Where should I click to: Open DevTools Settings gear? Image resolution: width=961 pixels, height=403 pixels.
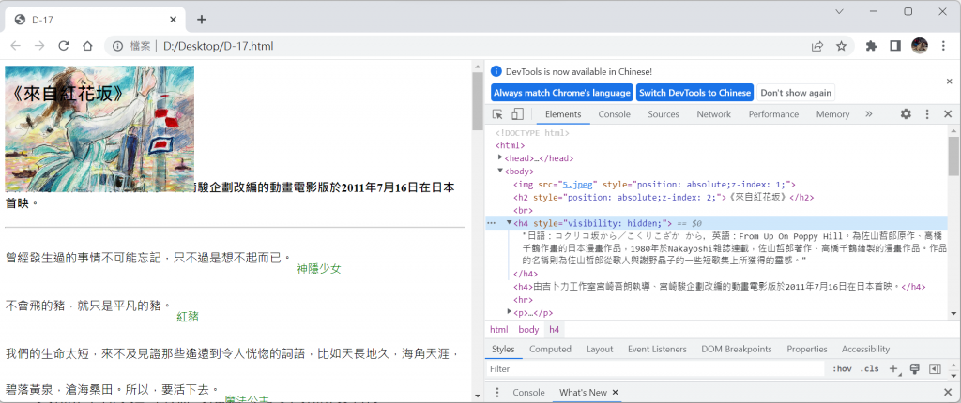pyautogui.click(x=906, y=114)
